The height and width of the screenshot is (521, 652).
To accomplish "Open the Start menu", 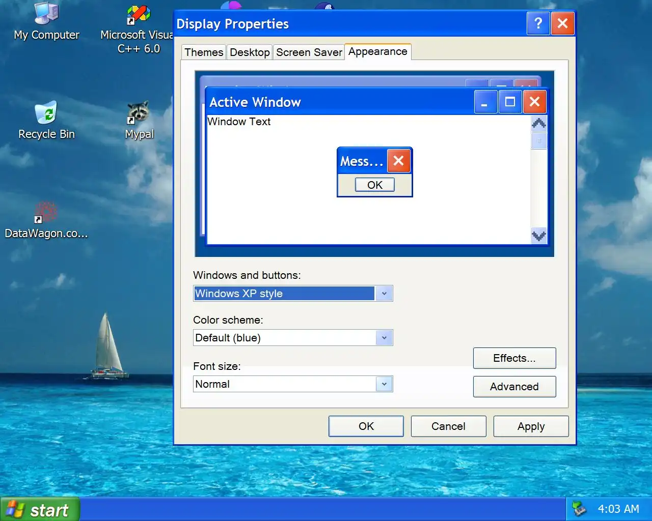I will pos(40,509).
